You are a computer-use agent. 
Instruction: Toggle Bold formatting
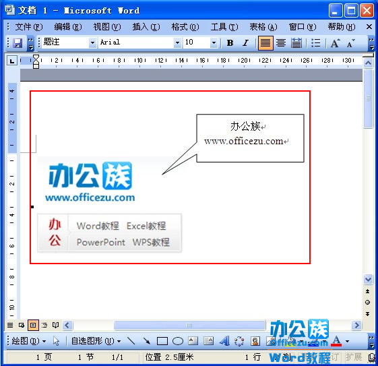tap(230, 43)
